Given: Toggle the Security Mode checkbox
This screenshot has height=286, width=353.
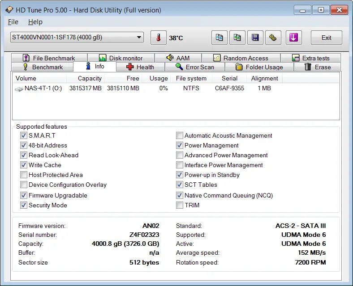Looking at the screenshot, I should 24,205.
